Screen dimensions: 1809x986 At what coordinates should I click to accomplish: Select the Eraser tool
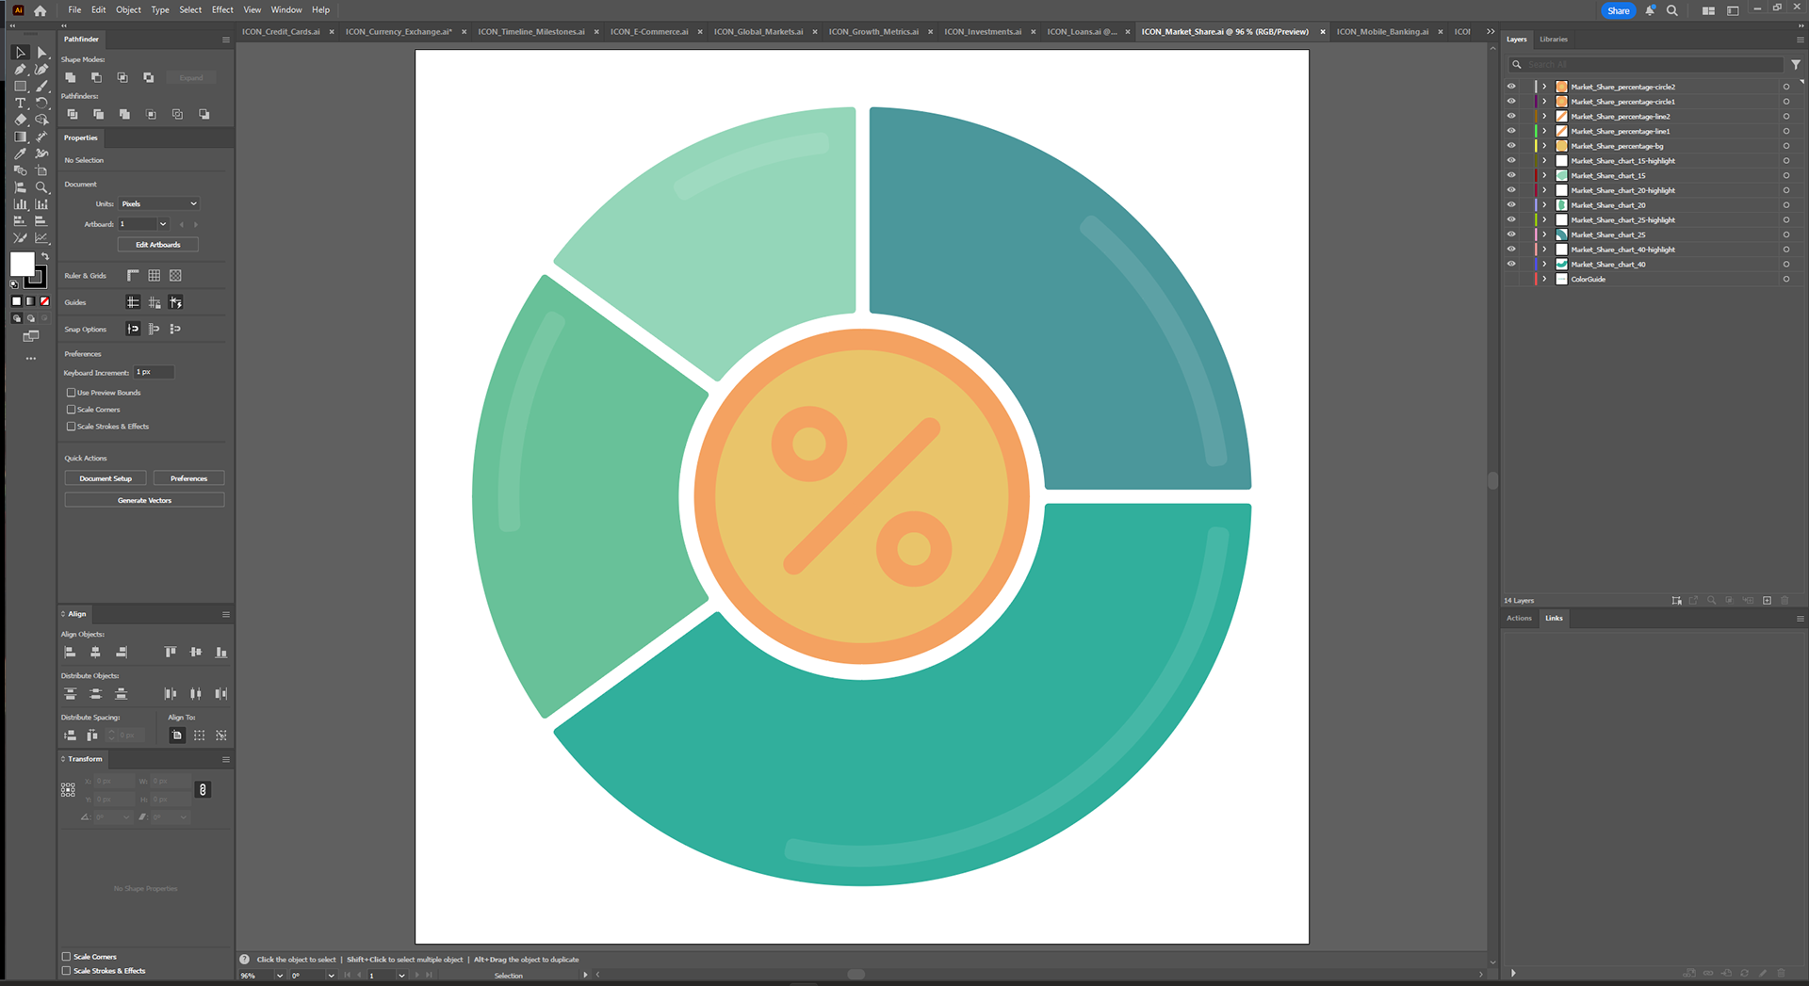20,120
